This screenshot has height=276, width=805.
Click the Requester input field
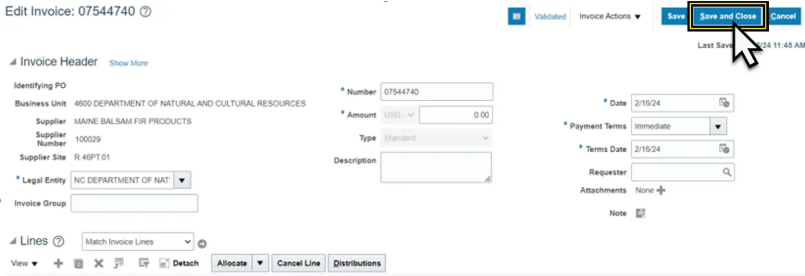(675, 172)
